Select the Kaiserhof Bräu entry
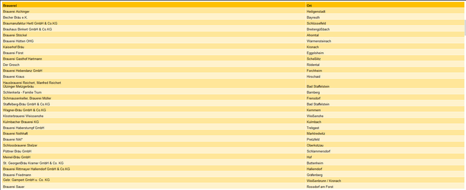 click(14, 47)
